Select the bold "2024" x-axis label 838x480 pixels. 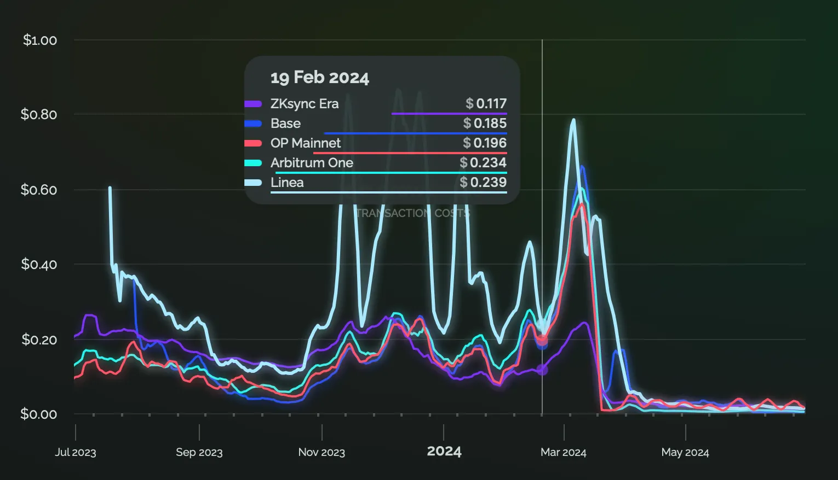pyautogui.click(x=444, y=452)
